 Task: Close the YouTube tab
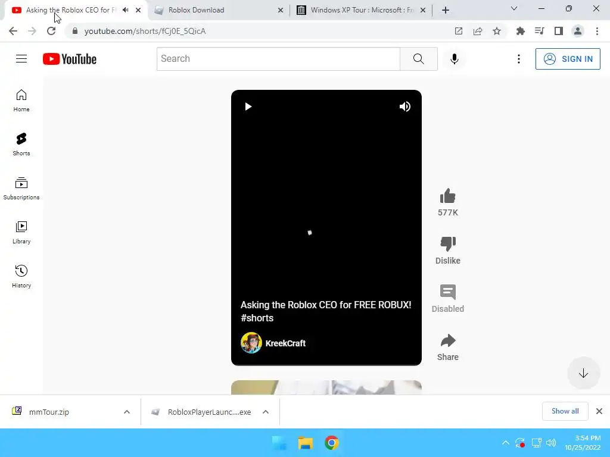(138, 10)
